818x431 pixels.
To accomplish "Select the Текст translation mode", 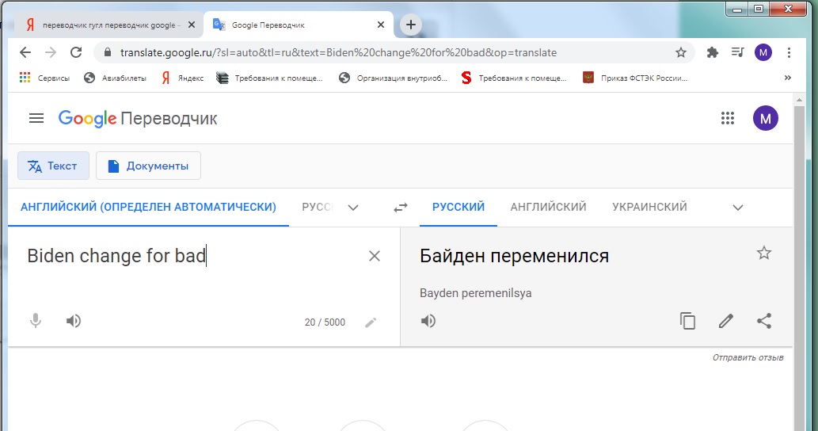I will pos(53,166).
